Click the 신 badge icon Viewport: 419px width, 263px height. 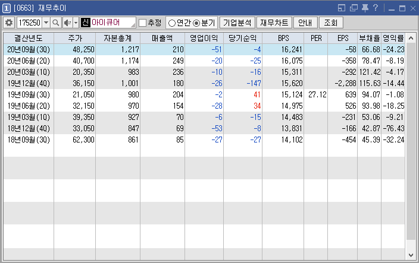[x=86, y=23]
